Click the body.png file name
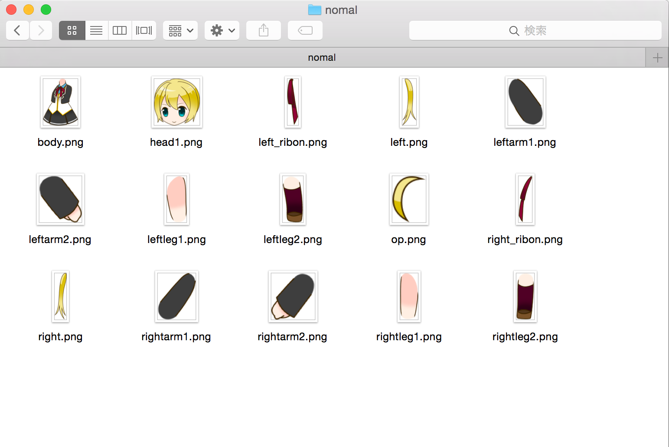This screenshot has height=447, width=669. point(60,142)
